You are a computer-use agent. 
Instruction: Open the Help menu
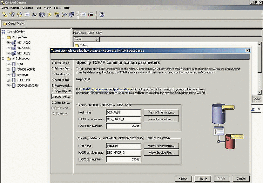point(67,8)
